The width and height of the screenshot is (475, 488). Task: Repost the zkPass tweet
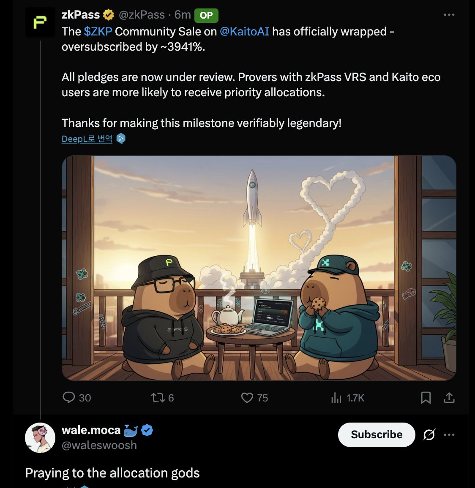pos(158,398)
